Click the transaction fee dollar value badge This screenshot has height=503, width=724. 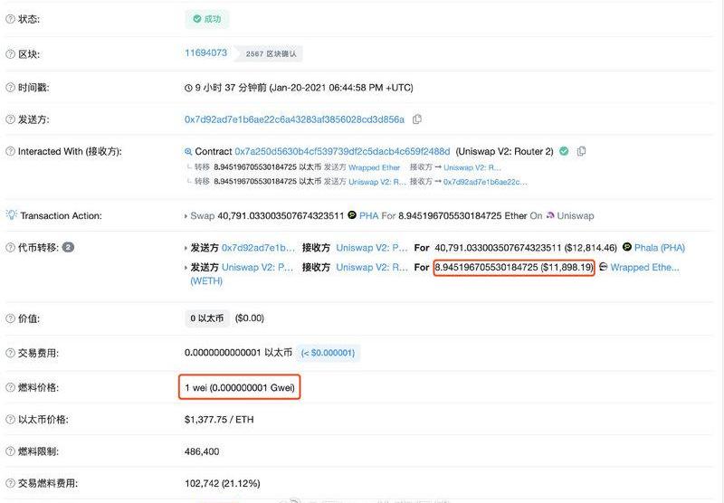[x=328, y=353]
